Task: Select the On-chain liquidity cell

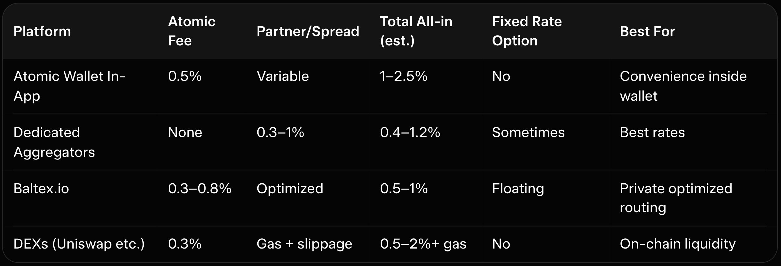Action: pos(677,244)
